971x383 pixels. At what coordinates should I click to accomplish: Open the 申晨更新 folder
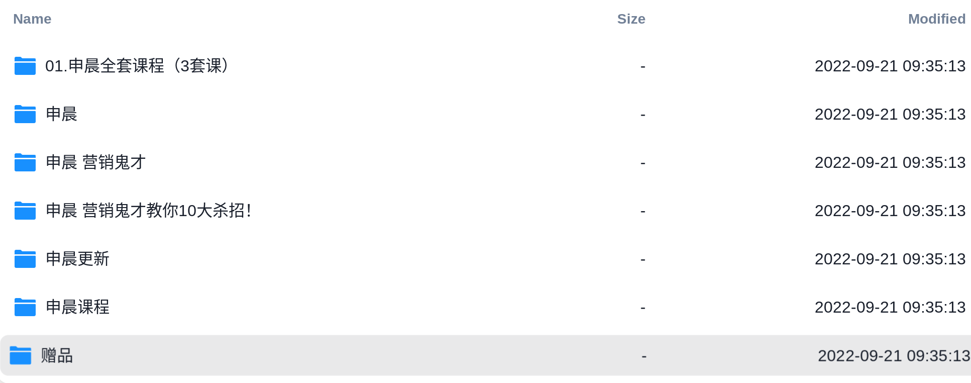(x=77, y=259)
